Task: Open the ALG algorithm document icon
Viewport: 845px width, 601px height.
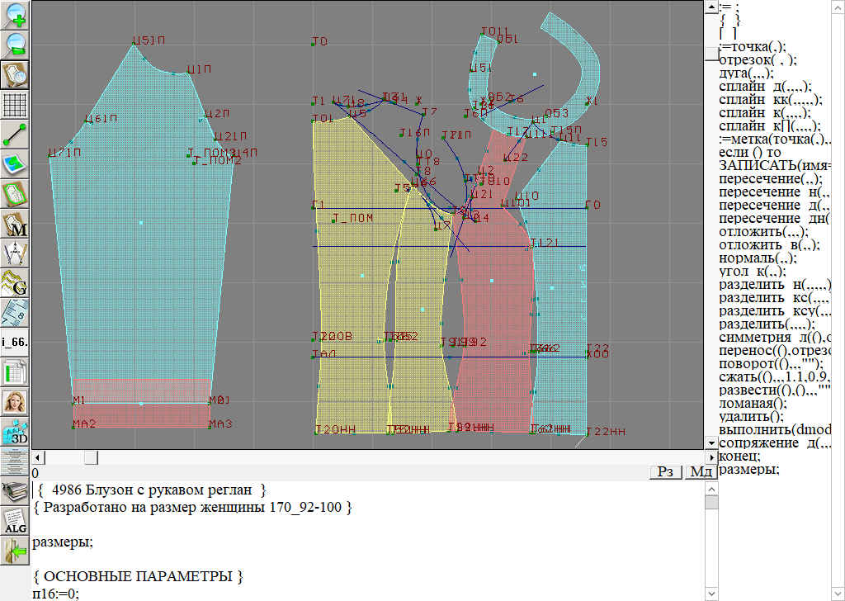Action: [16, 520]
